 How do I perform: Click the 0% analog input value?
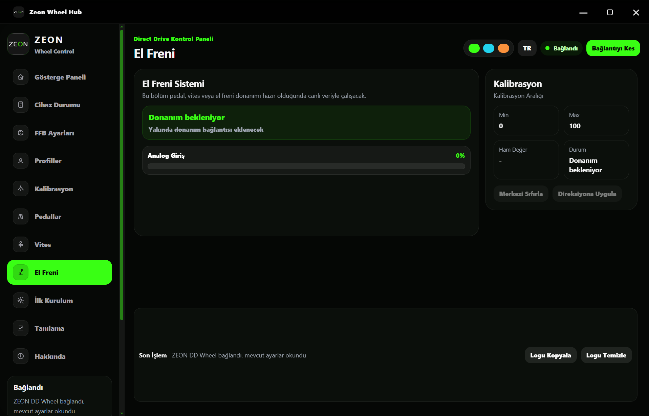(460, 156)
